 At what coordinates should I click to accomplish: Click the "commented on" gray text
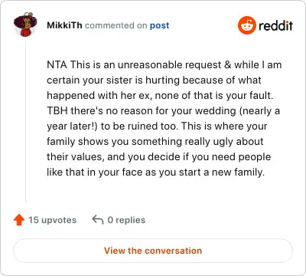[116, 25]
